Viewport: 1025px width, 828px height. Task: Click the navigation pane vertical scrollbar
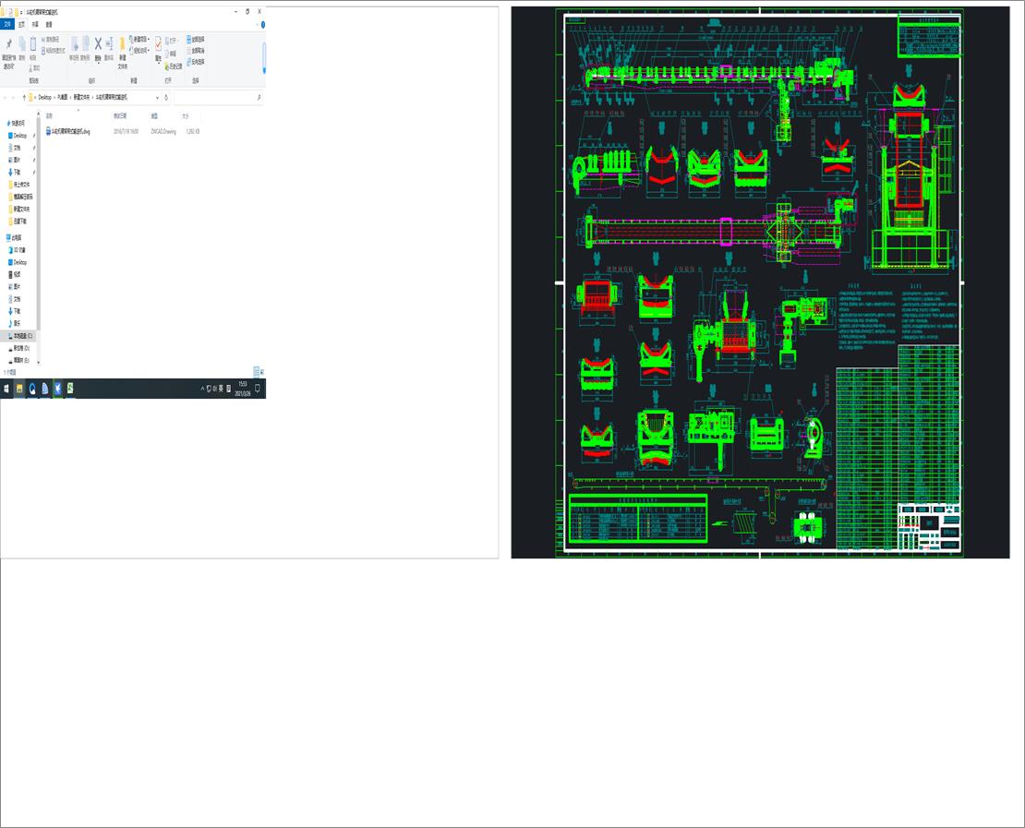[39, 222]
